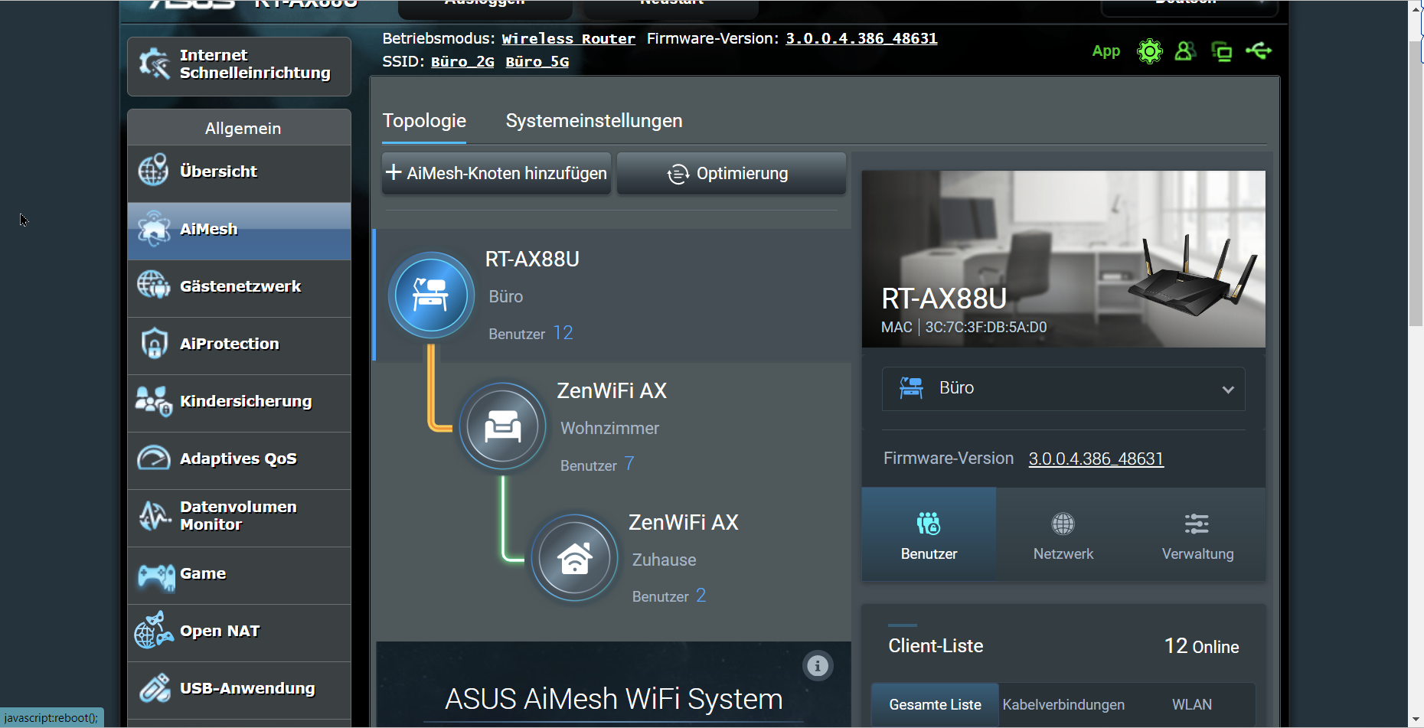Click the MAC address 3C:7C:3F:DB:5A:D0
The width and height of the screenshot is (1424, 728).
coord(985,327)
